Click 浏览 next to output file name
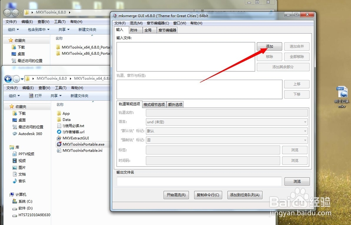Screen dimensions: 351x225 [x=297, y=181]
